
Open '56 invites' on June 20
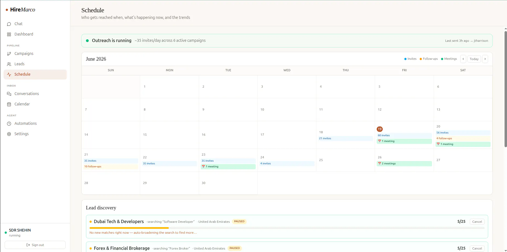[463, 133]
